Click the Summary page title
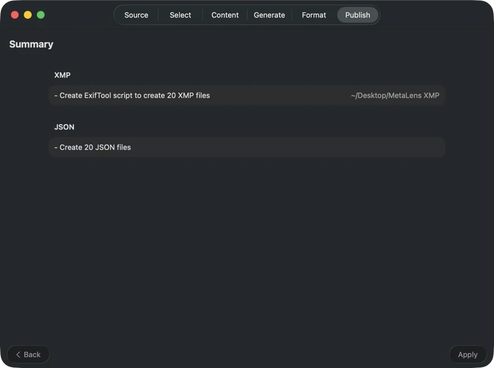Viewport: 494px width, 368px height. point(31,43)
